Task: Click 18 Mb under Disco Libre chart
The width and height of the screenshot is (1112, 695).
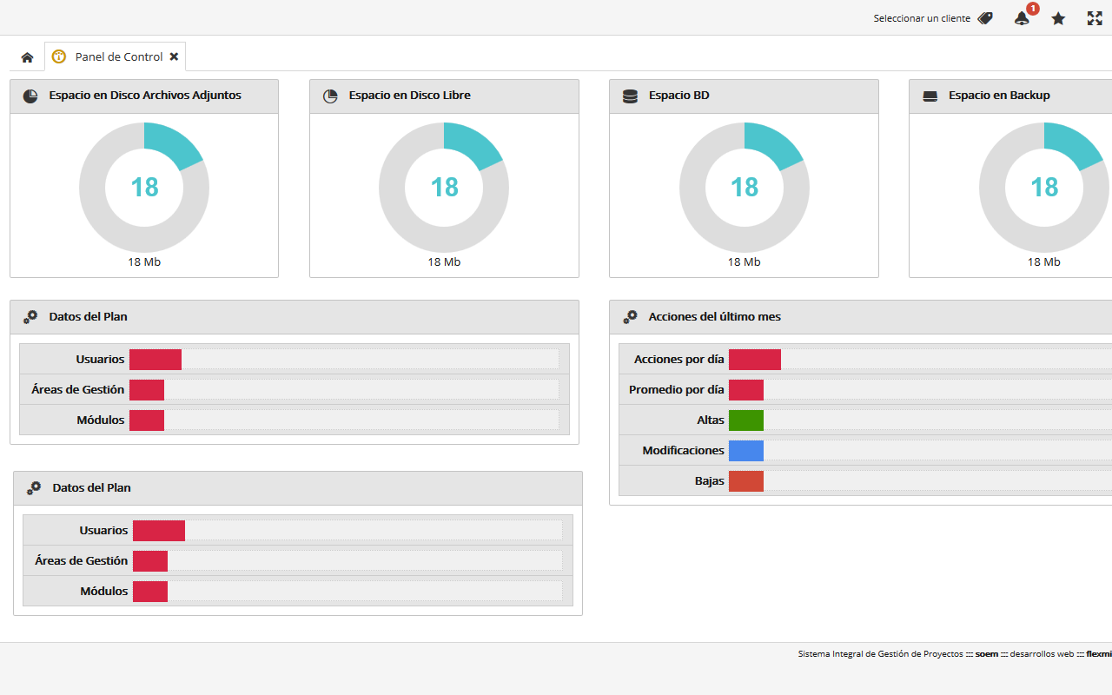Action: pos(444,261)
